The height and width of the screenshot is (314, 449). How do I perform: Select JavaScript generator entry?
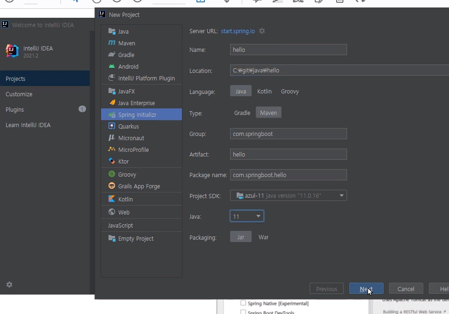[141, 225]
